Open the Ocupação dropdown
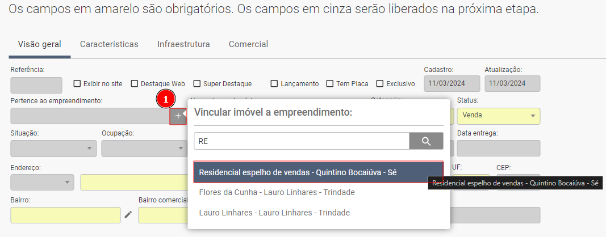Image resolution: width=606 pixels, height=237 pixels. click(x=144, y=148)
